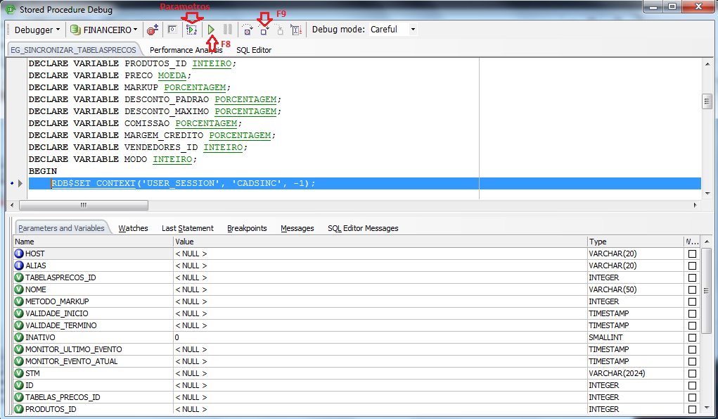Open the FINANCEIRO database dropdown
Image resolution: width=718 pixels, height=419 pixels.
(x=135, y=30)
